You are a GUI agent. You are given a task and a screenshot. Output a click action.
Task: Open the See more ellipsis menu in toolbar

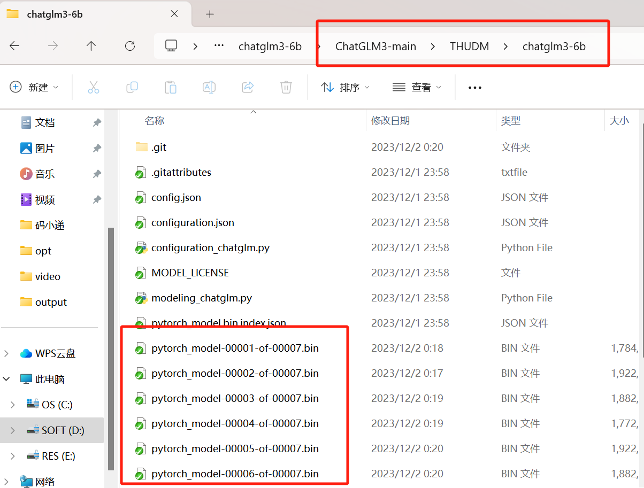tap(475, 88)
